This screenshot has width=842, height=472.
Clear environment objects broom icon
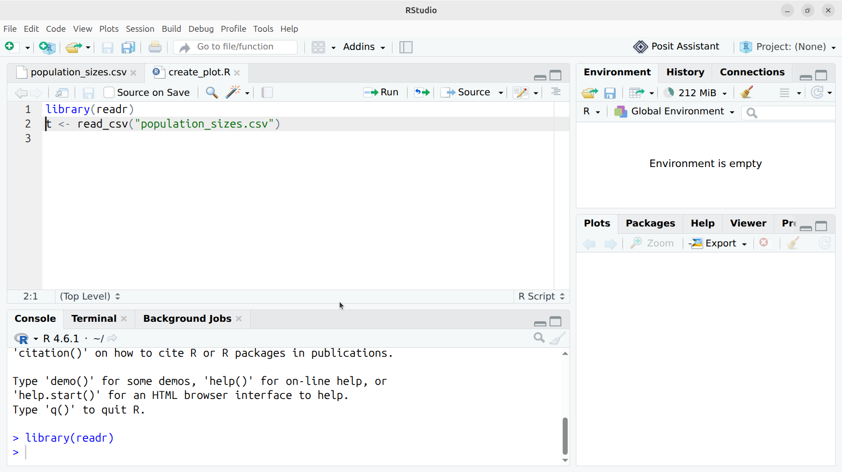point(747,93)
